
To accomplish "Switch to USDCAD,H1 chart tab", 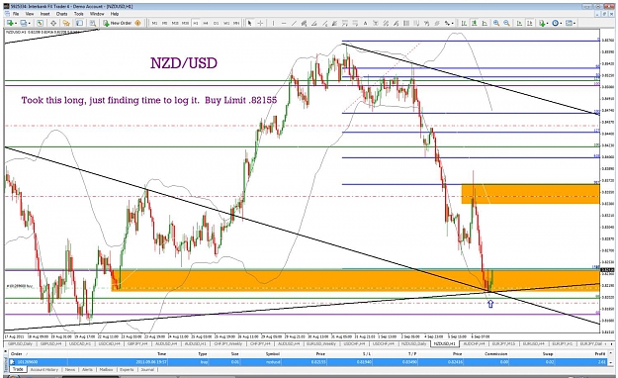I will pos(80,343).
